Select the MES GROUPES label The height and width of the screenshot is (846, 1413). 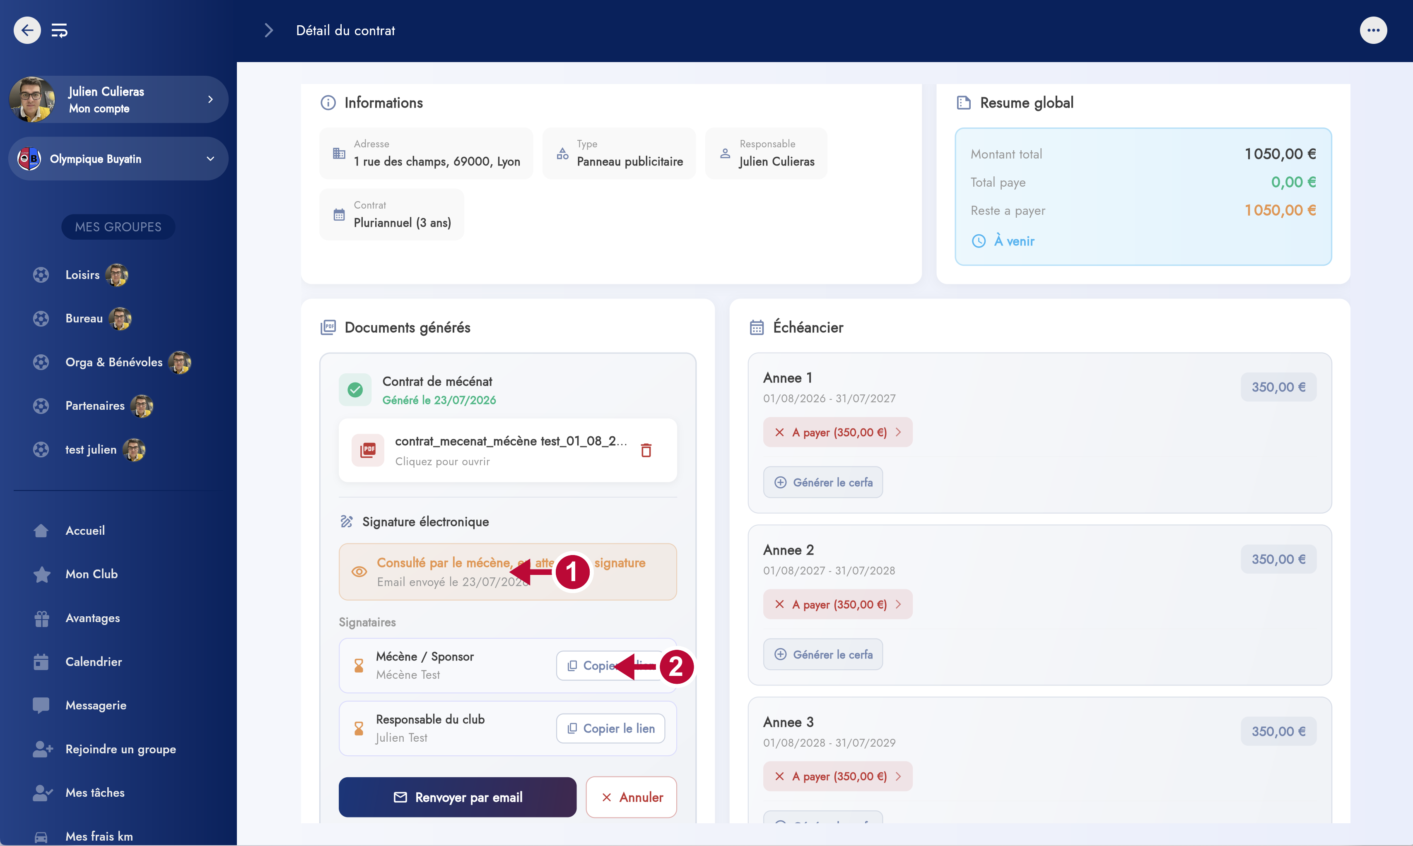click(118, 227)
